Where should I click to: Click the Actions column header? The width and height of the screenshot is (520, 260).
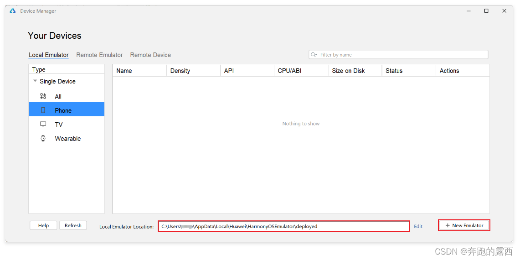tap(463, 71)
